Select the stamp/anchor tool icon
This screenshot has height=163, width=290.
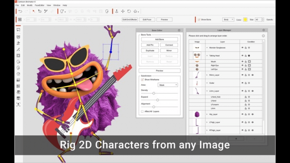pos(117,11)
